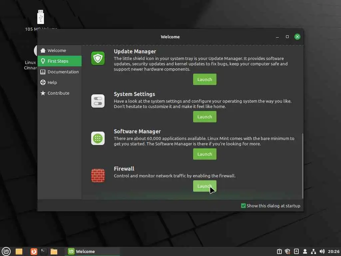Click the System Settings toggles icon
The height and width of the screenshot is (256, 341).
coord(98,101)
